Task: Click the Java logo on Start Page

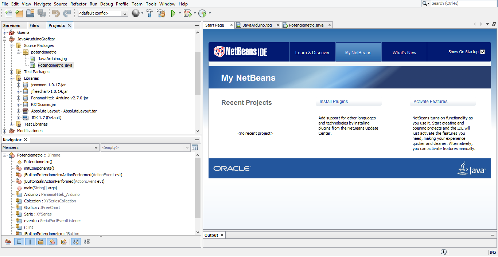Action: 472,168
